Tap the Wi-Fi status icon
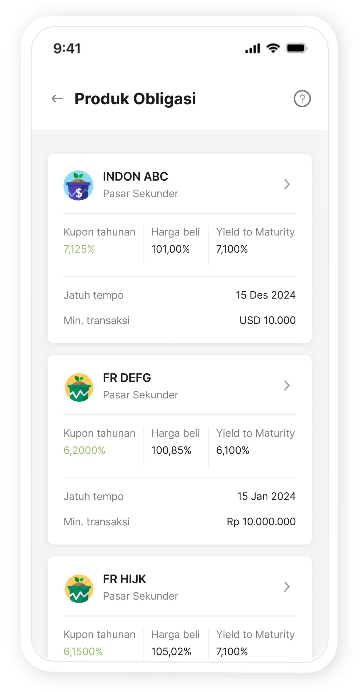Screen dimensions: 363x692 pyautogui.click(x=273, y=48)
